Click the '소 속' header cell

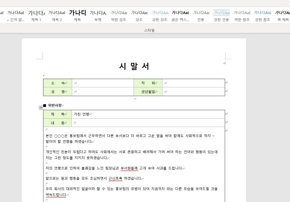(58, 83)
